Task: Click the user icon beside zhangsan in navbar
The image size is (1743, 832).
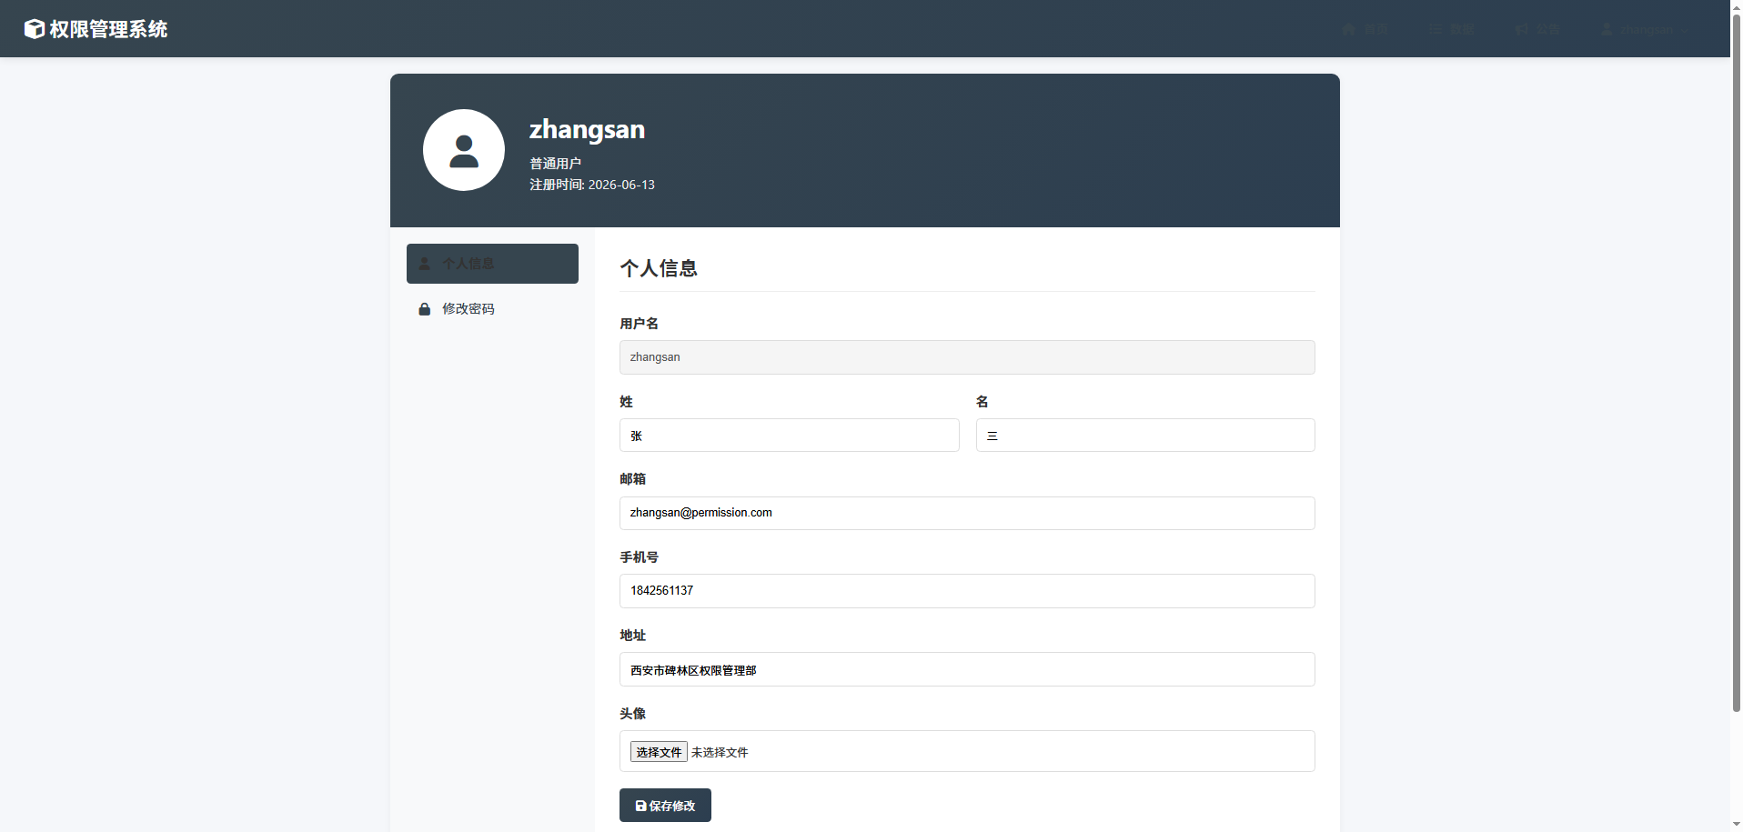Action: pyautogui.click(x=1607, y=29)
